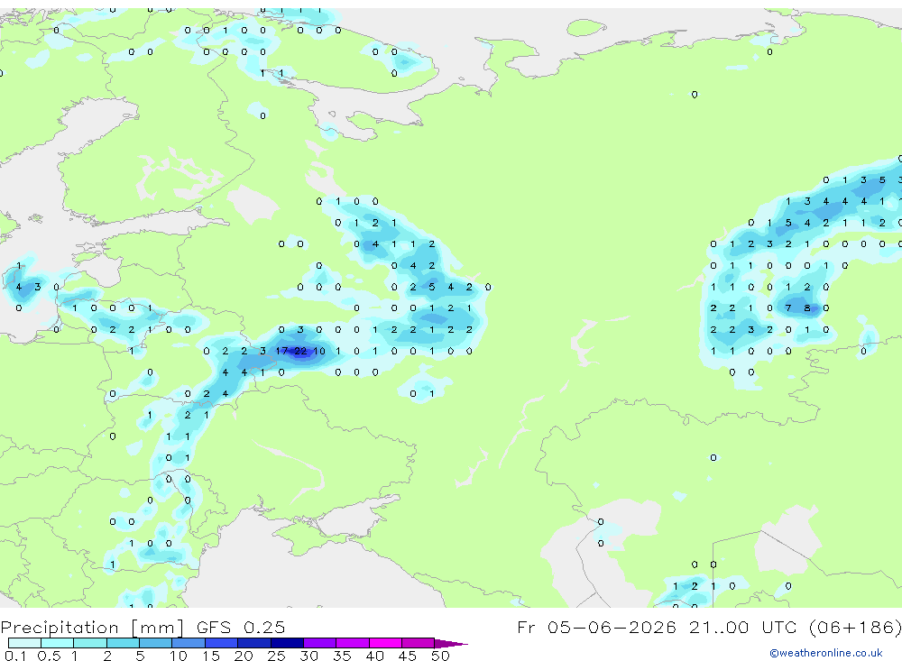This screenshot has width=902, height=661.
Task: Select the 30–35 mm purple swatch
Action: (x=319, y=643)
